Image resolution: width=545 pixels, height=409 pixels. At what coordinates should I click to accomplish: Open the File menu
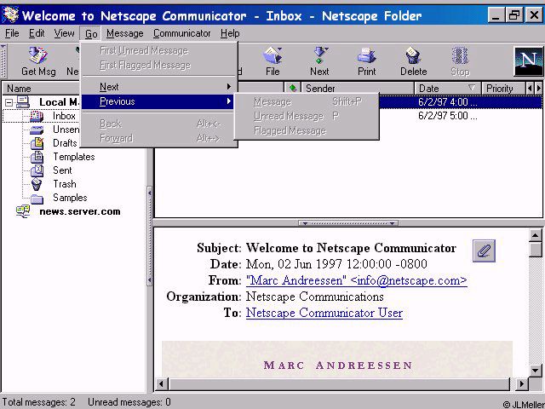point(12,33)
